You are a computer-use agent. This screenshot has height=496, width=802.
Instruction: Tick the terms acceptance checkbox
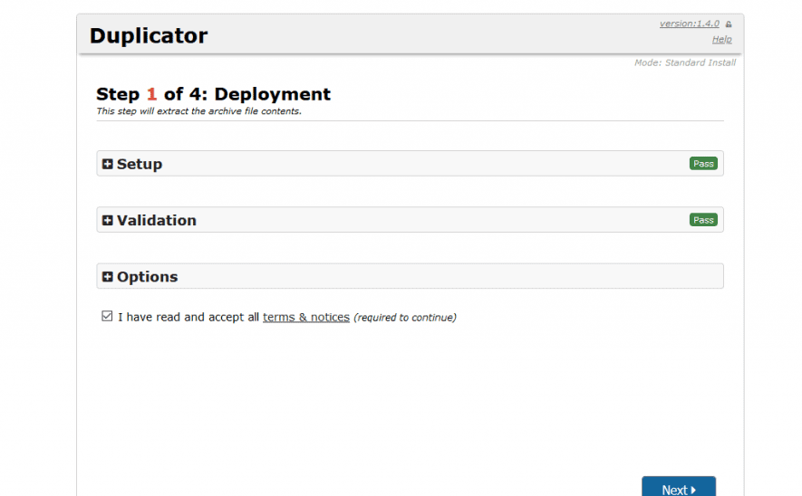(x=108, y=317)
